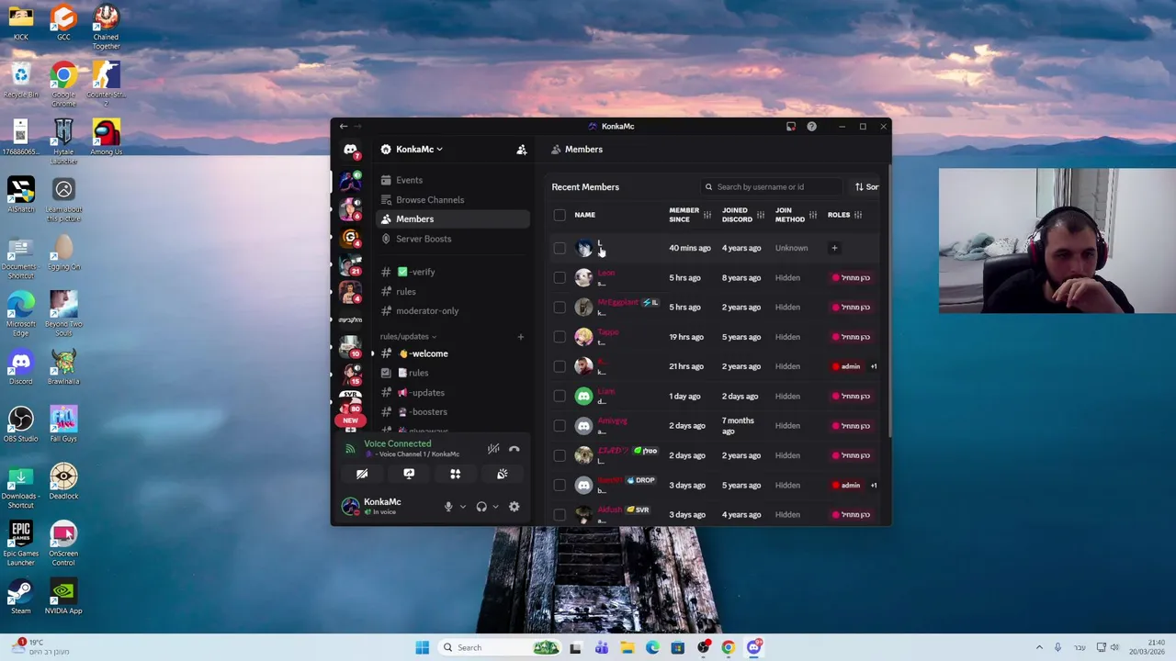
Task: Click Windows Start button on taskbar
Action: pyautogui.click(x=422, y=647)
